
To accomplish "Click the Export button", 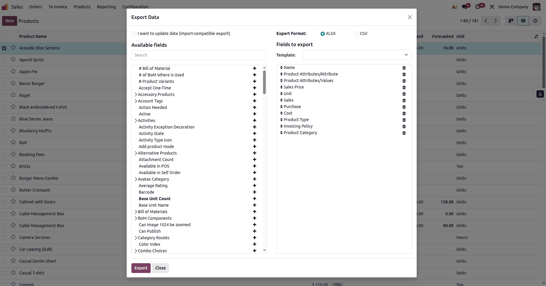I will coord(141,268).
